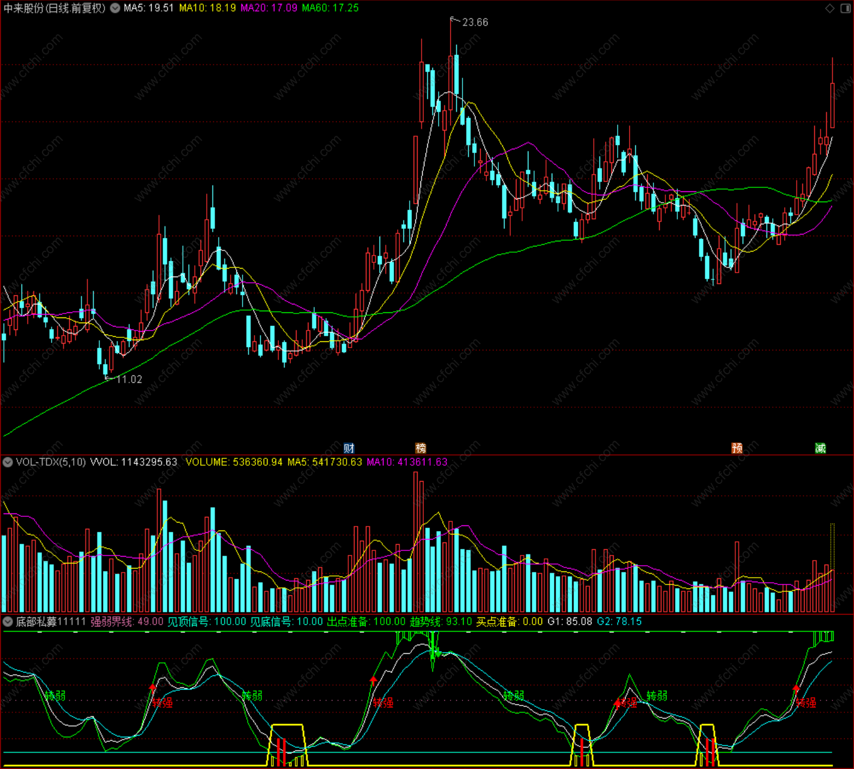Click the G2: 78.15 value
The width and height of the screenshot is (854, 769).
point(619,622)
